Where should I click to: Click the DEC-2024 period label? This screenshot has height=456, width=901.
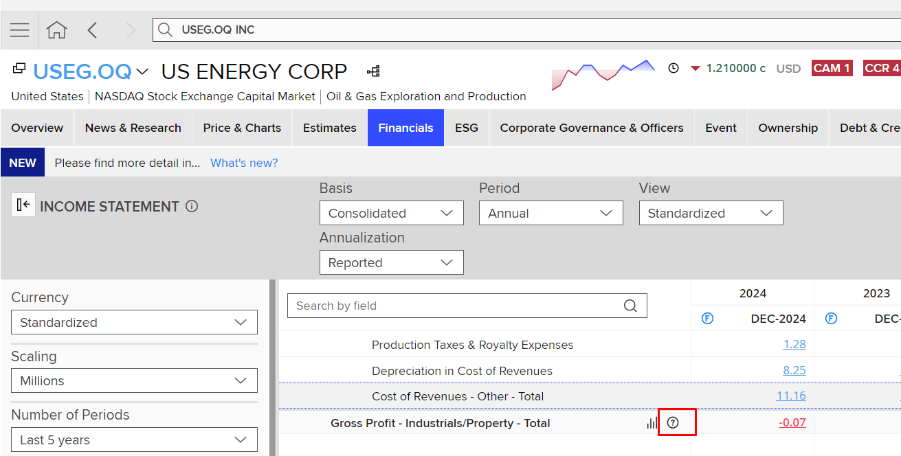[779, 319]
